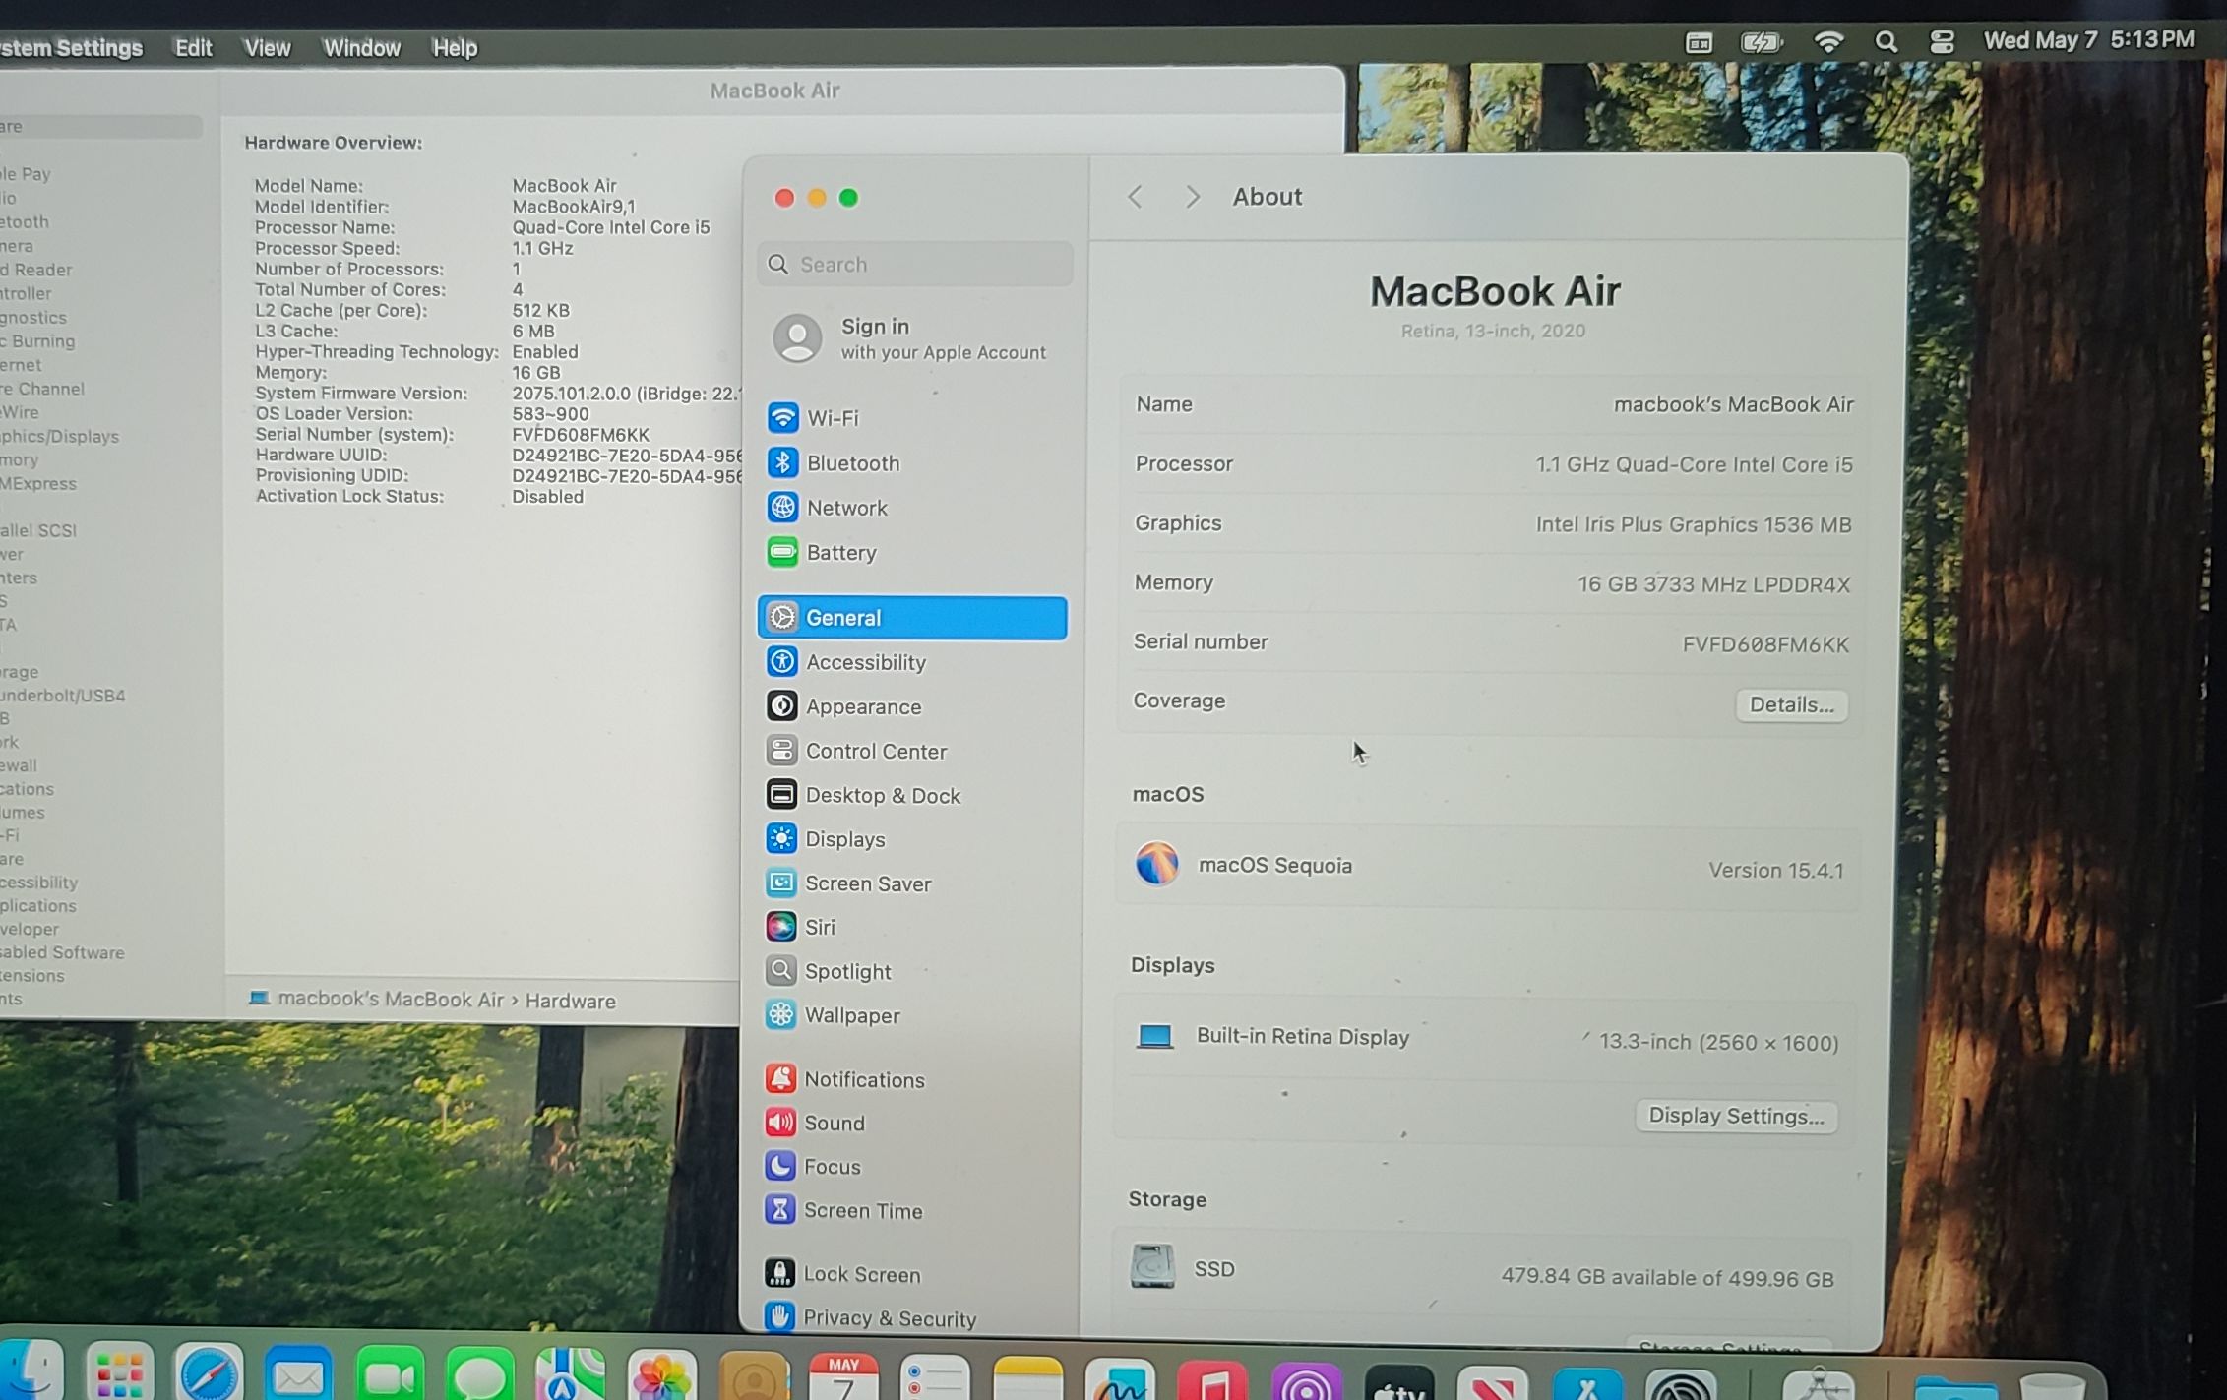The height and width of the screenshot is (1400, 2227).
Task: Click the Coverage Details button
Action: (x=1790, y=705)
